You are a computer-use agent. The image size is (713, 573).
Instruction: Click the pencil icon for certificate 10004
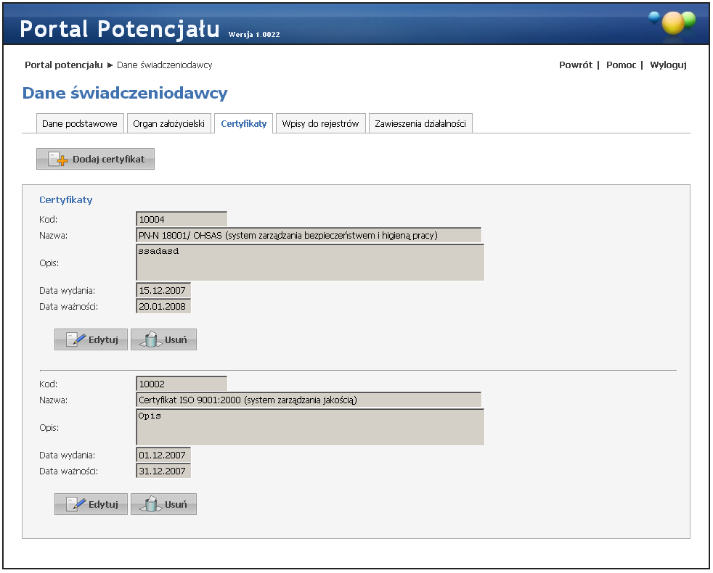pos(76,339)
